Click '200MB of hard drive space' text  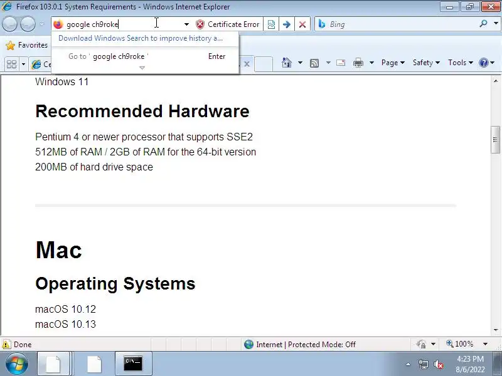[94, 167]
